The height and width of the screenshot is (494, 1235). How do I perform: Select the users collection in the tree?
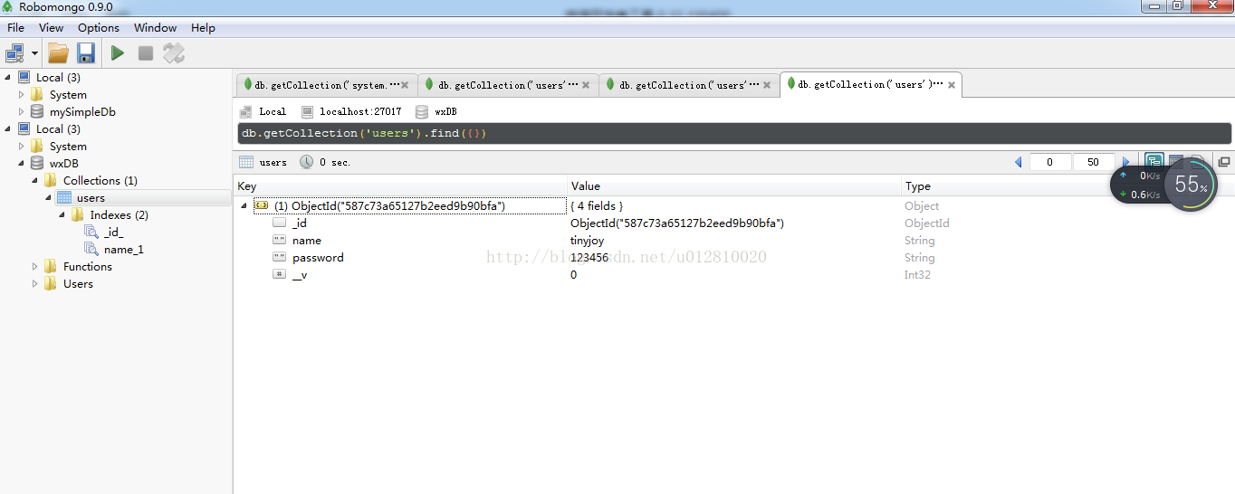click(91, 197)
